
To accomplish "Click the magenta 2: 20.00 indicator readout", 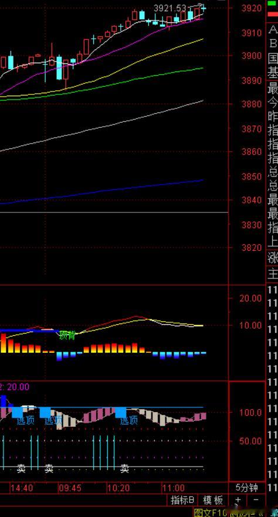I will point(15,386).
